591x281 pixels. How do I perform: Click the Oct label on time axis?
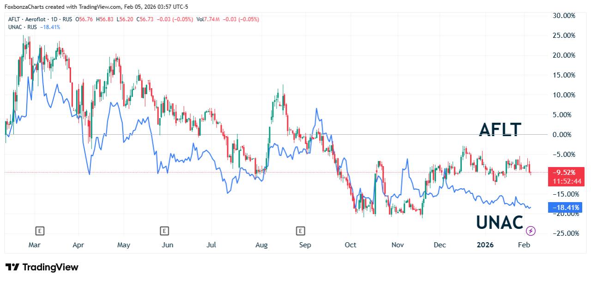click(350, 245)
